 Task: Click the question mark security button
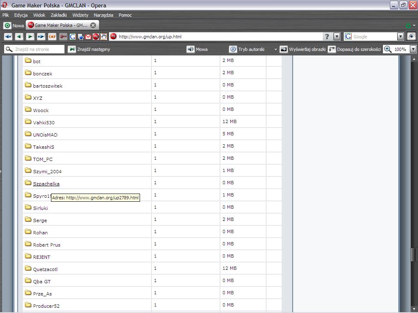pos(327,36)
